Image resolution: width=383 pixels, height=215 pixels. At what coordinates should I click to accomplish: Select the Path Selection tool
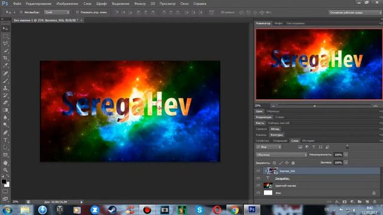[x=5, y=148]
